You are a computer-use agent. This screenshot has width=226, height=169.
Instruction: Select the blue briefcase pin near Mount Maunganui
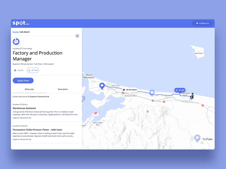[102, 85]
